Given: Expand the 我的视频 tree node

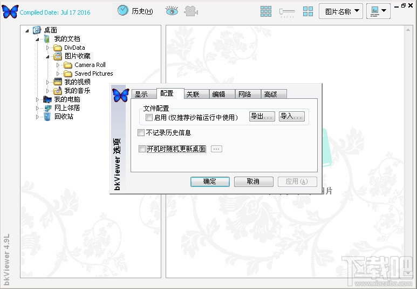Looking at the screenshot, I should point(47,82).
